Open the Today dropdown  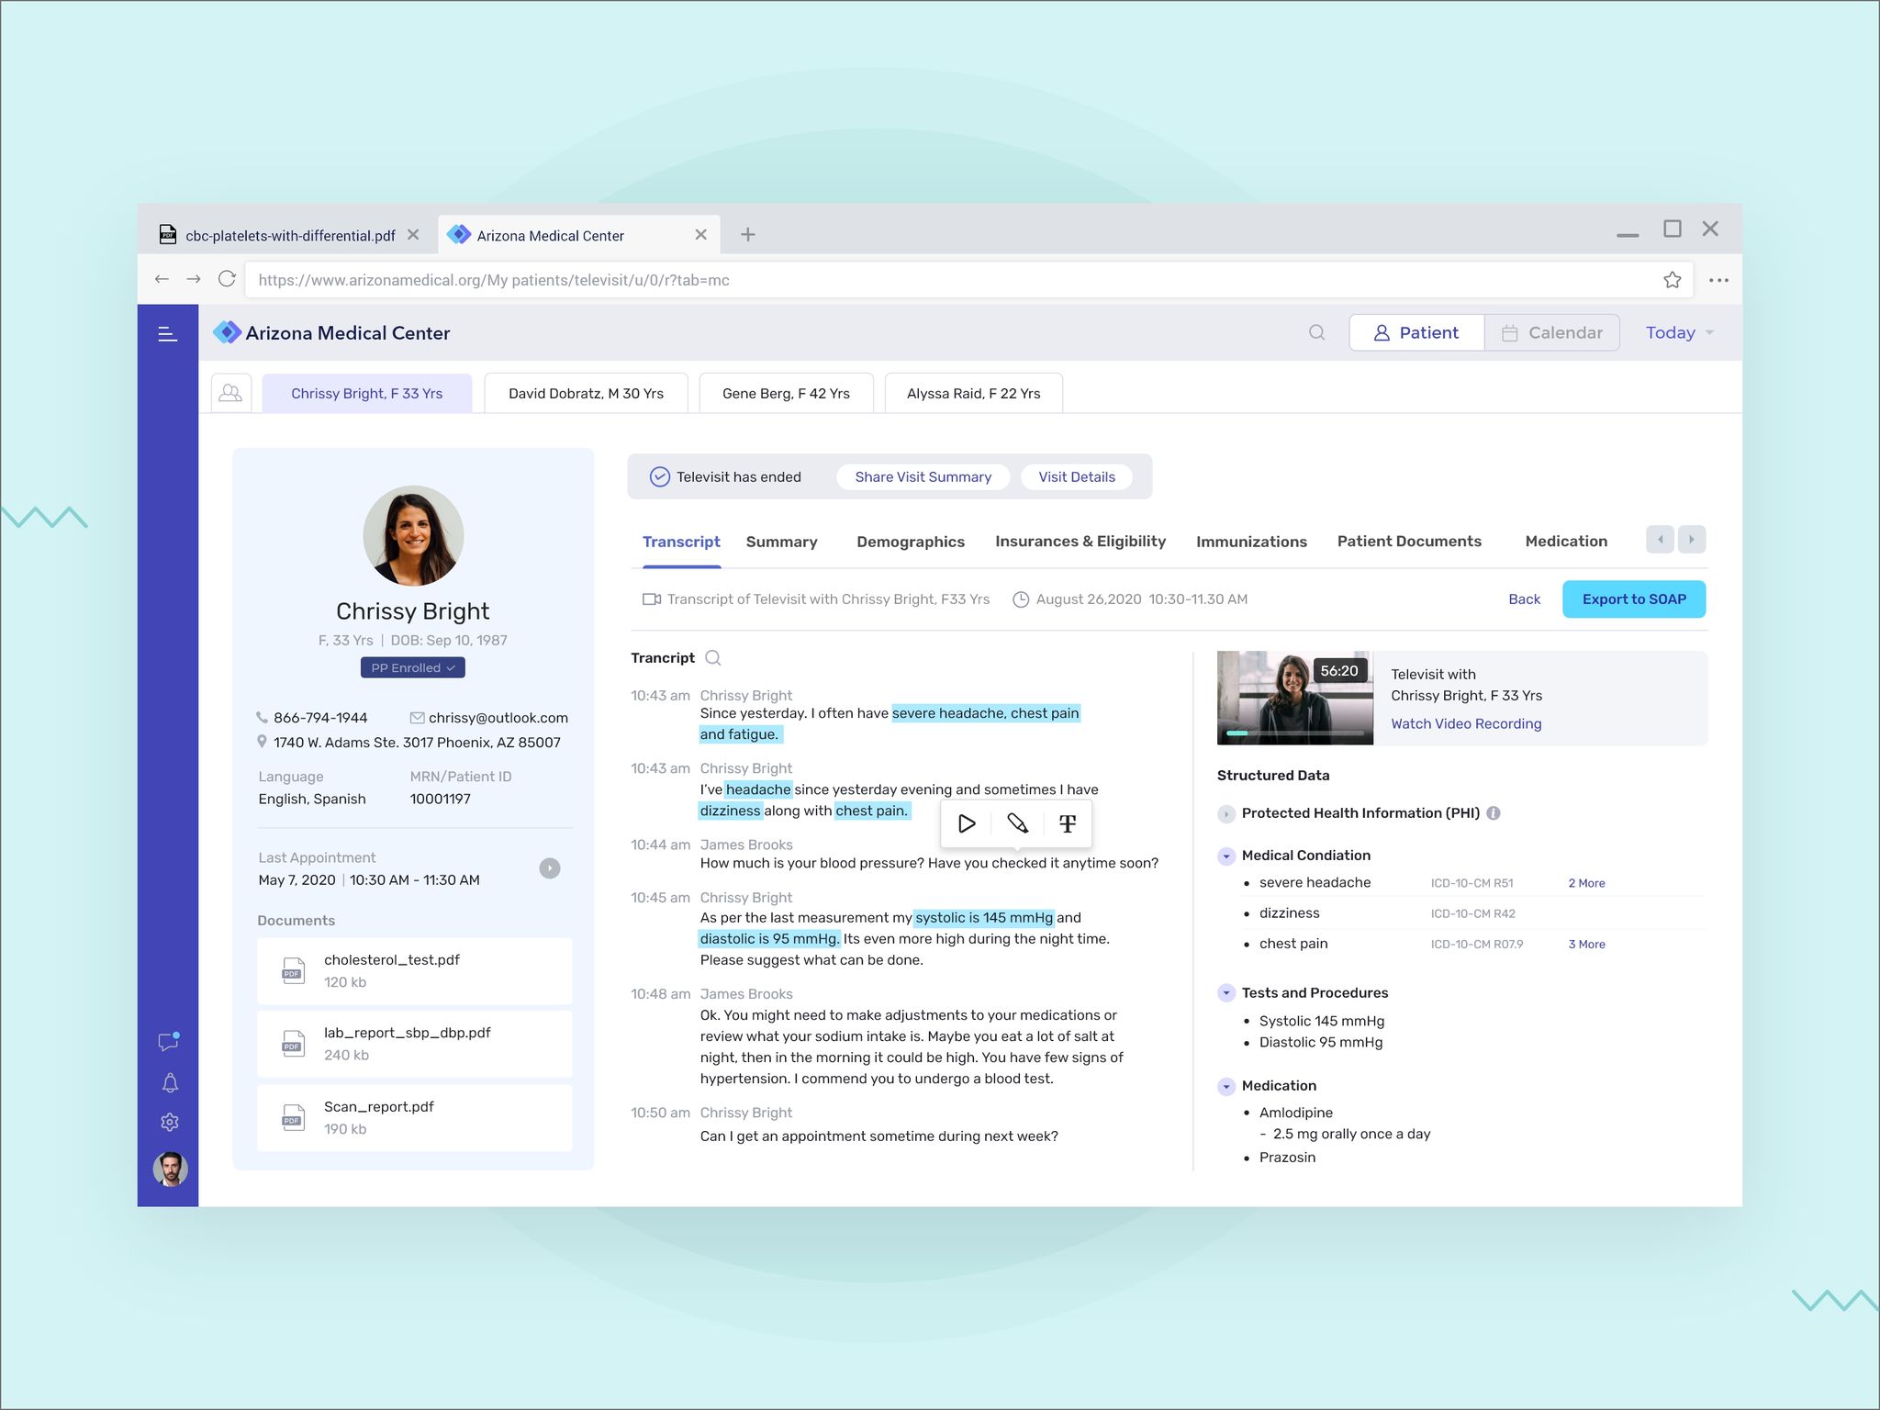(x=1679, y=332)
